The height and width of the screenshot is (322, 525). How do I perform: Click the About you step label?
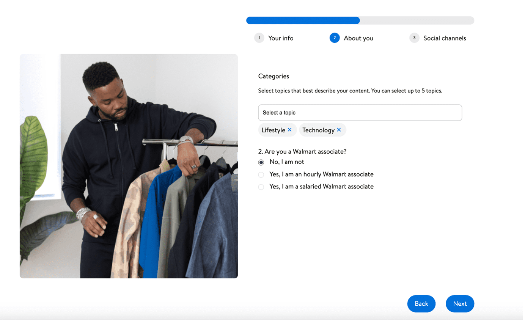(x=358, y=38)
